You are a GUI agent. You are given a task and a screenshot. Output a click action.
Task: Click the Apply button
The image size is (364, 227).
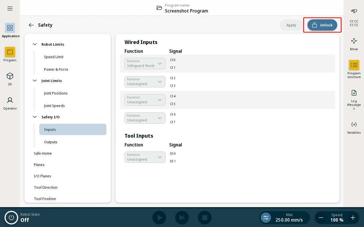pyautogui.click(x=291, y=25)
